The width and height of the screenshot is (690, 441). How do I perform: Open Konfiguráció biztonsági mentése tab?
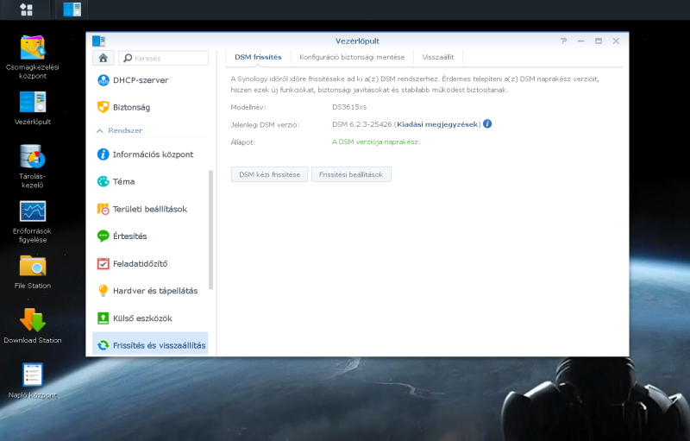tap(352, 57)
